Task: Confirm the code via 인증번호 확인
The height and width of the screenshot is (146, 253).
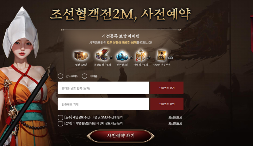Action: [167, 104]
